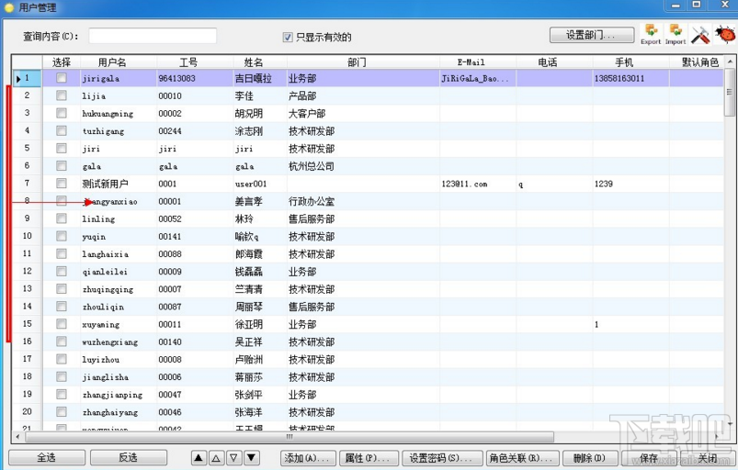738x470 pixels.
Task: Select the checkbox in the lijia row
Action: [62, 95]
